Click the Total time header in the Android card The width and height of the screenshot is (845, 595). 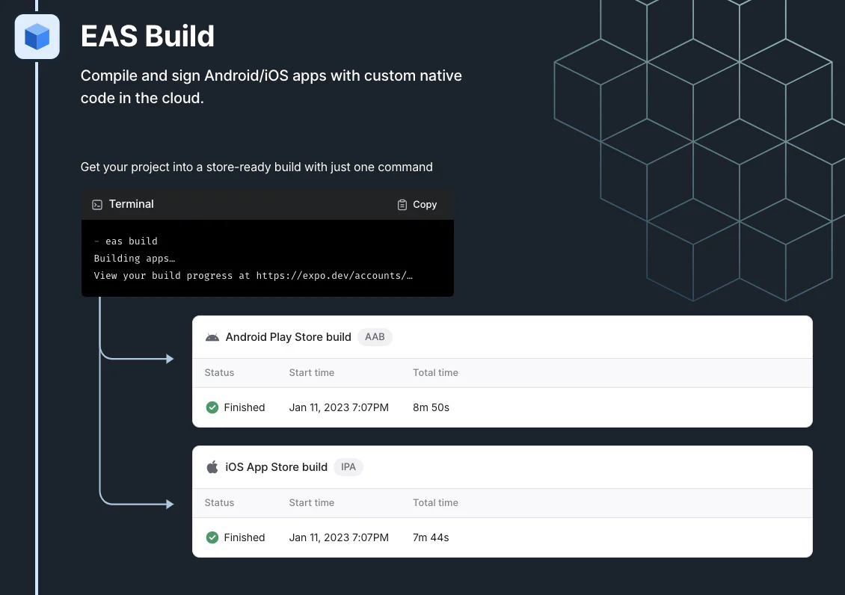435,372
